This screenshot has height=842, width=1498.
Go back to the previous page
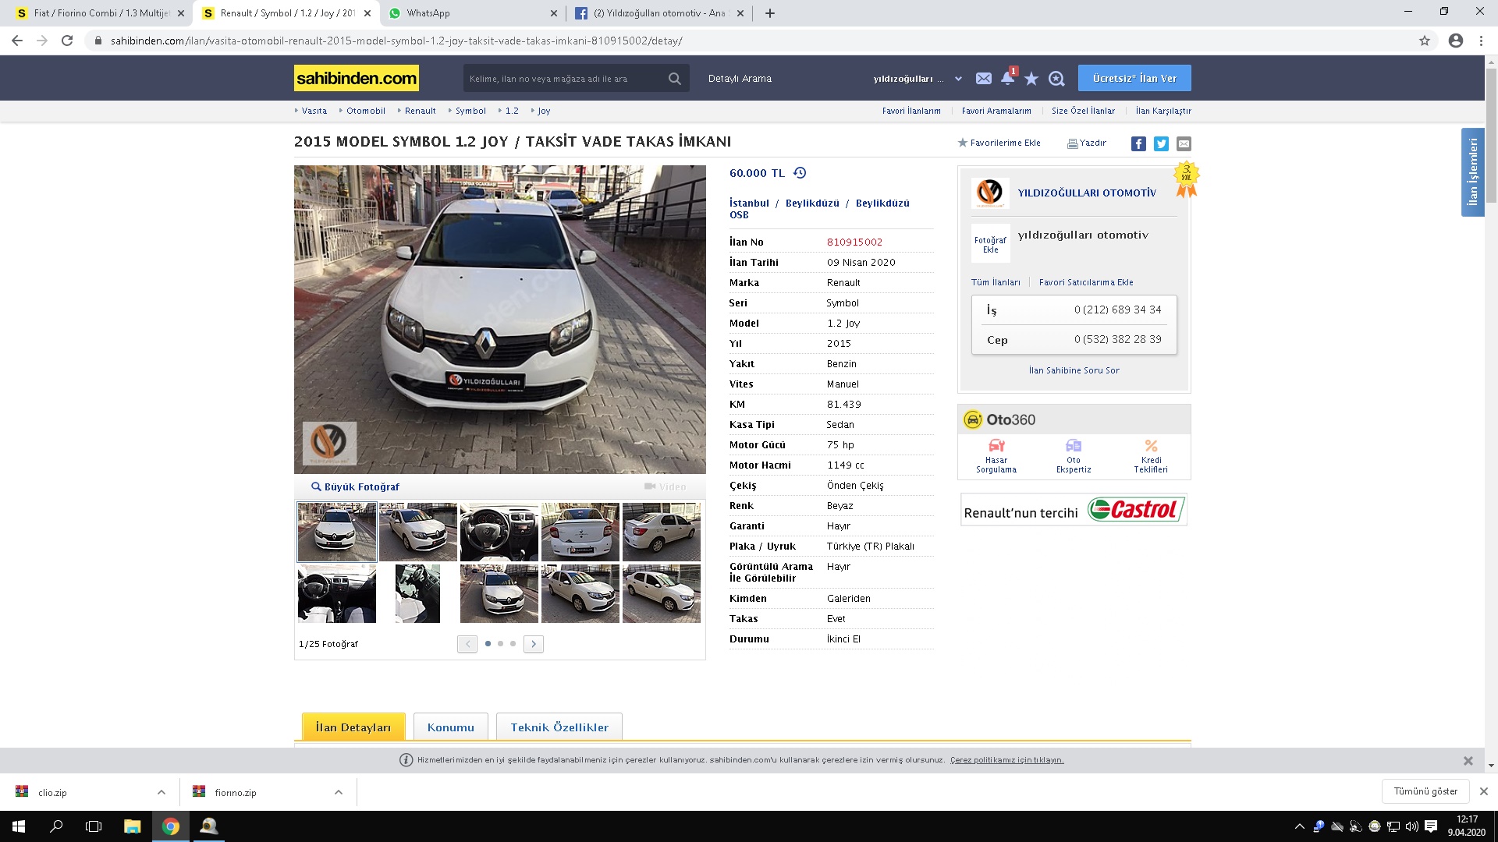(17, 41)
